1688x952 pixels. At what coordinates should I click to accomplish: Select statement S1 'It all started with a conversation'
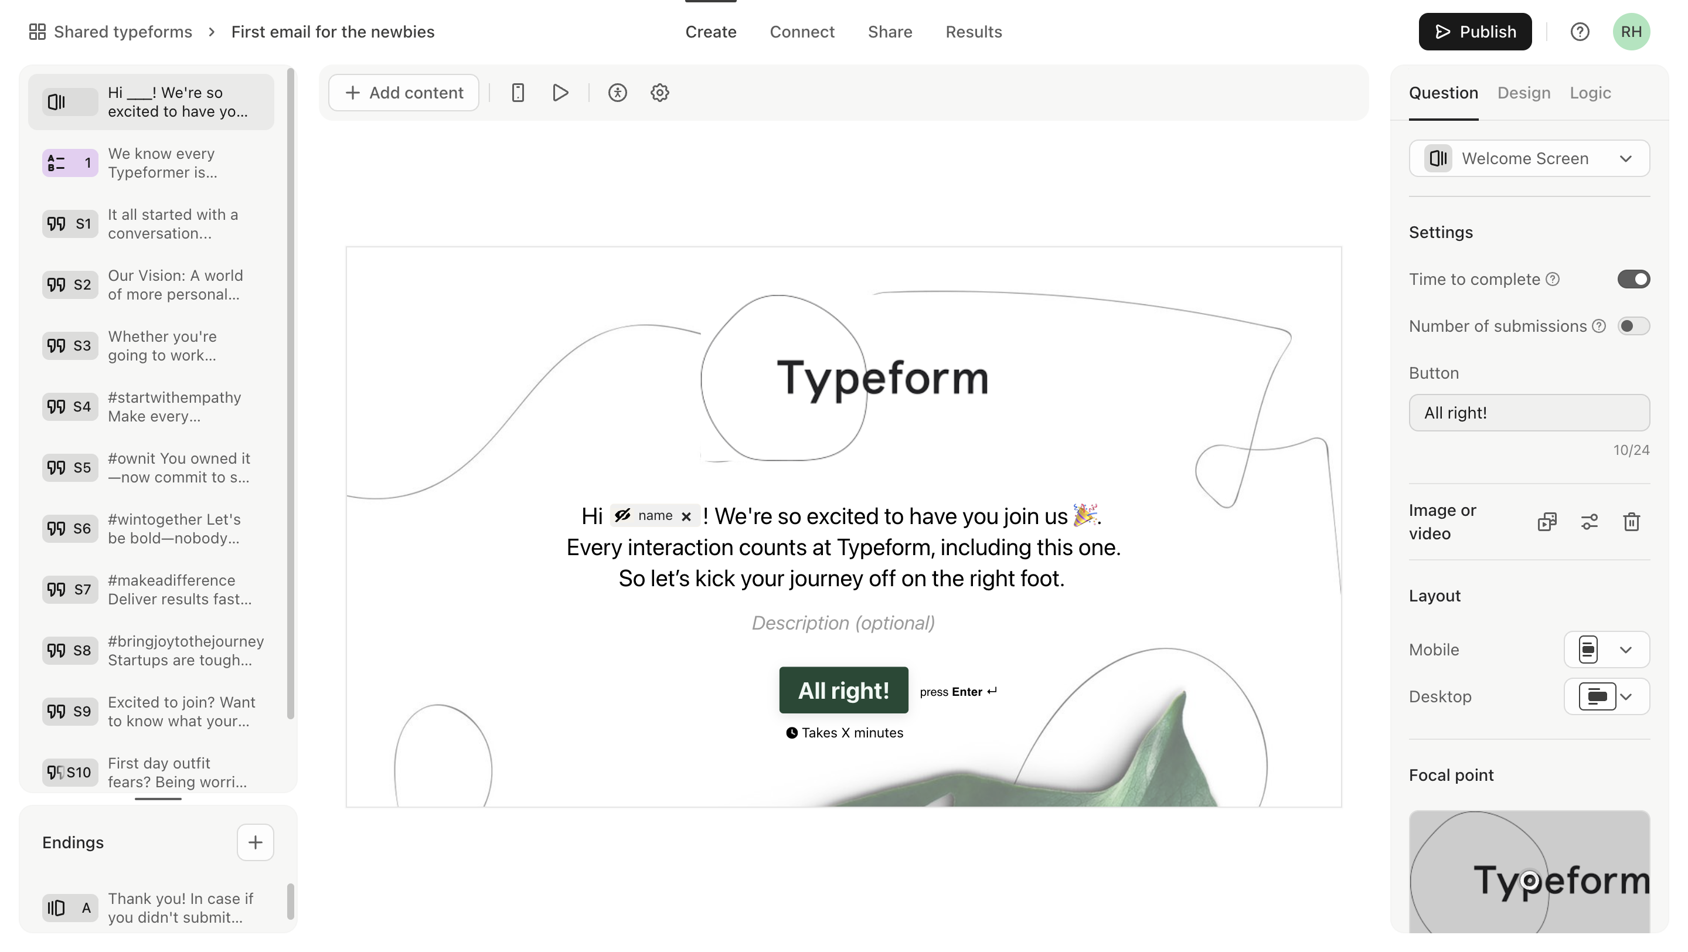[151, 223]
